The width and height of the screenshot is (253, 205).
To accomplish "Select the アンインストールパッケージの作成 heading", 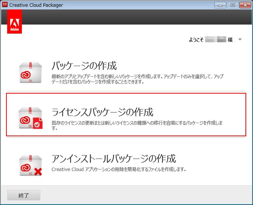I will point(113,159).
